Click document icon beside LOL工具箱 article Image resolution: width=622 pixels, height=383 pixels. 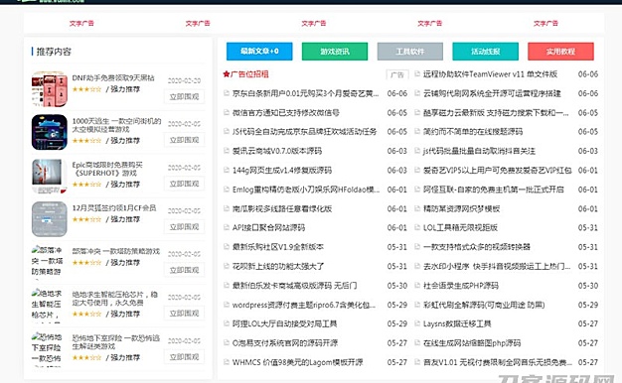pos(417,227)
